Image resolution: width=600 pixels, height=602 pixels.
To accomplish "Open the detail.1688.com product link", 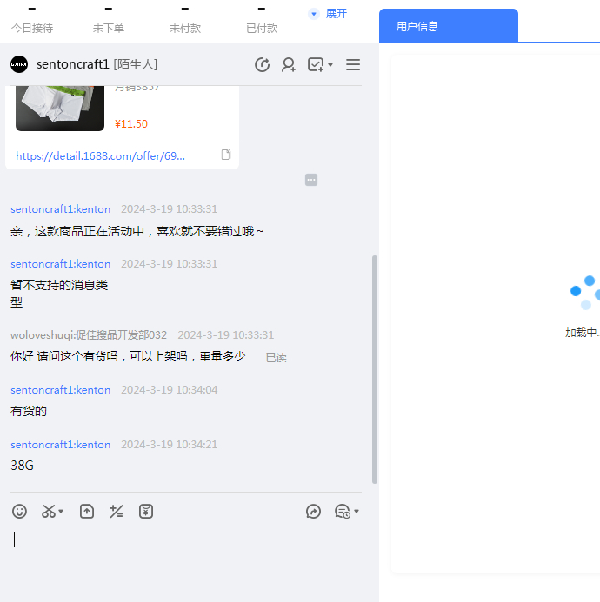I will tap(100, 156).
